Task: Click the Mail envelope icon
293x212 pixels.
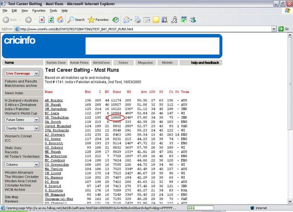Action: (126, 20)
